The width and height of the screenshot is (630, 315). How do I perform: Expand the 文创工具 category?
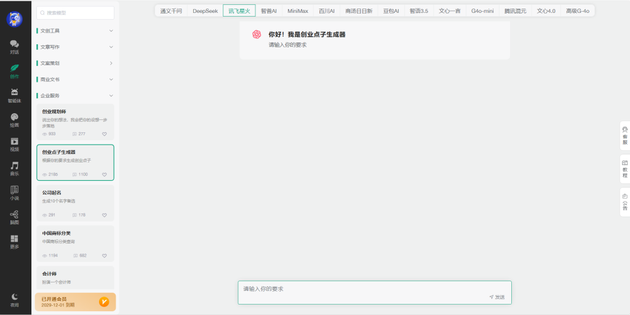coord(75,31)
